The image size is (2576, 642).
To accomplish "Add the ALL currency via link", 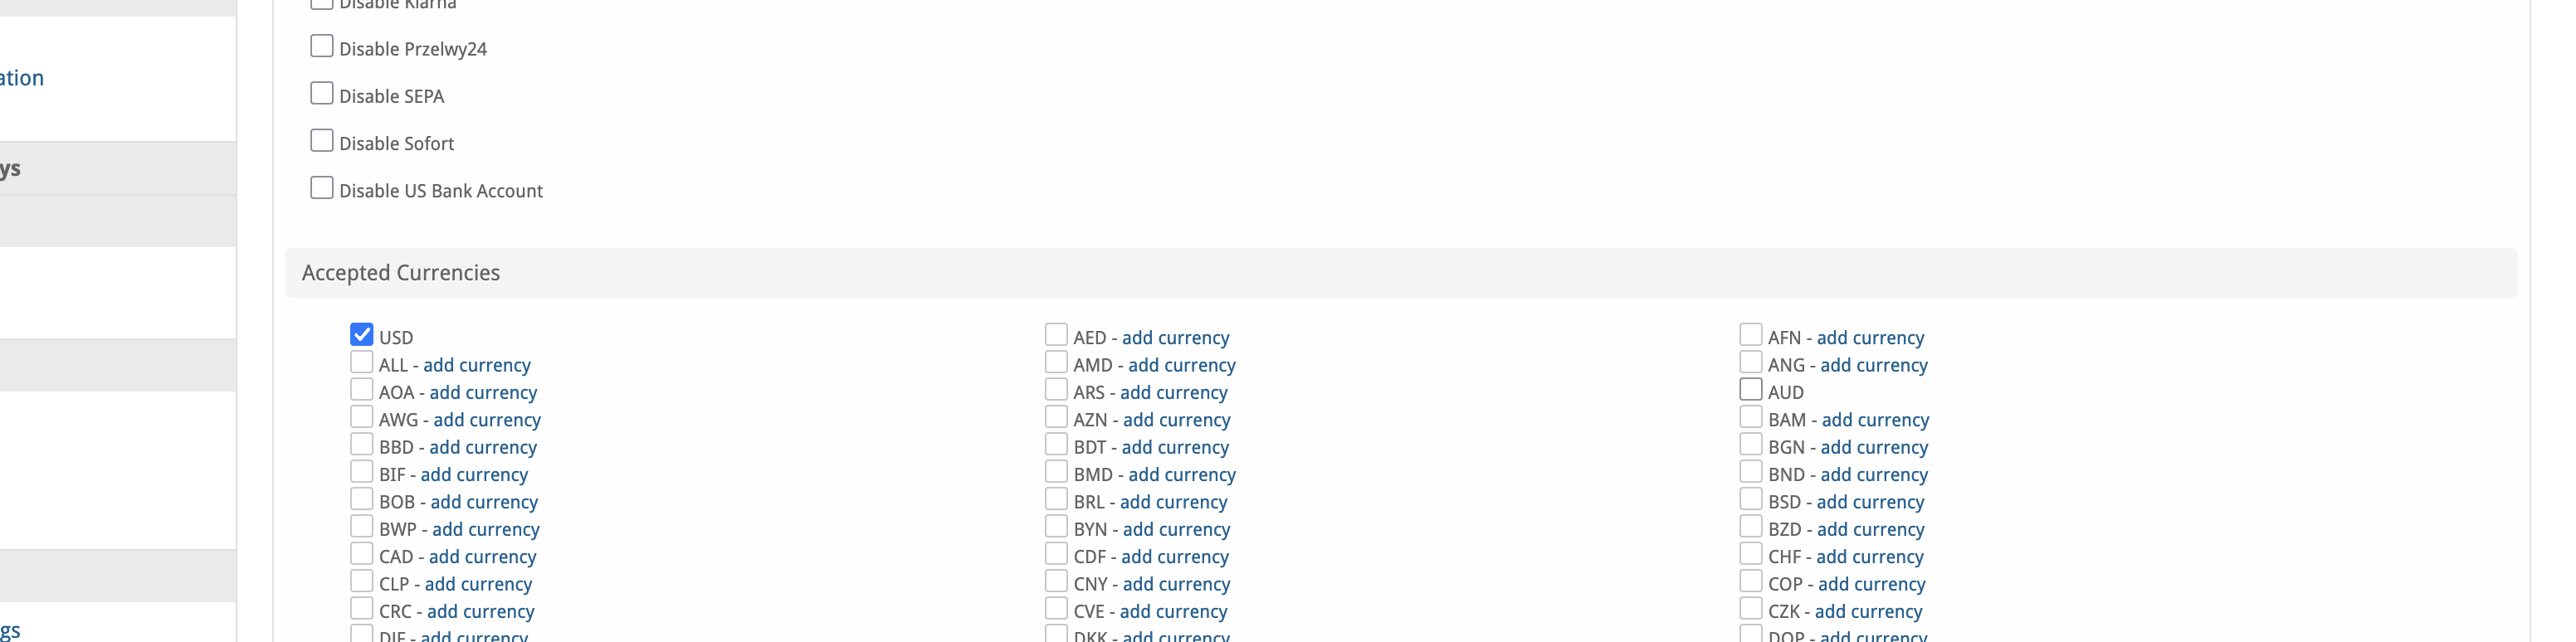I will point(477,365).
